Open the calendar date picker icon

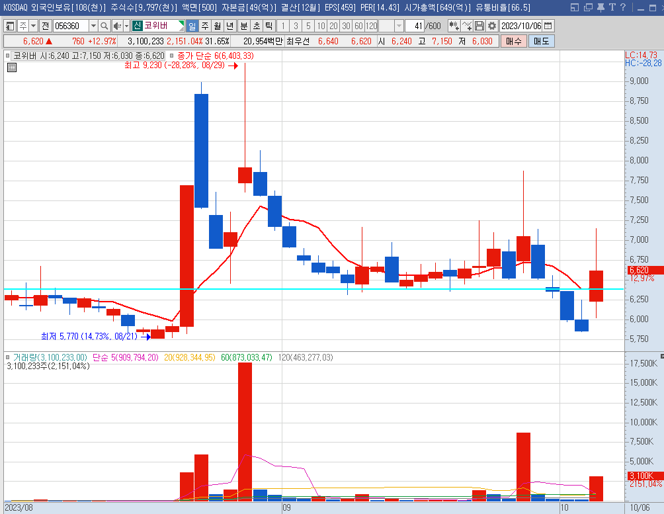coord(548,26)
